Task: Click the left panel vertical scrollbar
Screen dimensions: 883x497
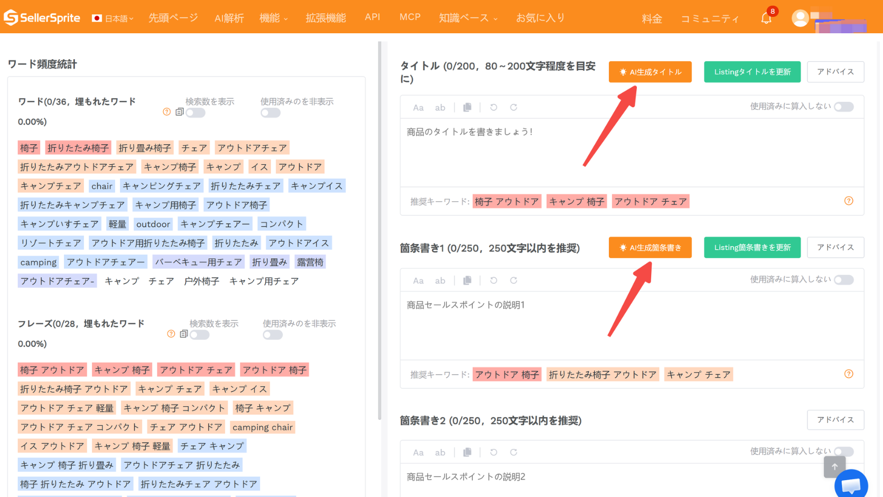Action: pos(380,231)
